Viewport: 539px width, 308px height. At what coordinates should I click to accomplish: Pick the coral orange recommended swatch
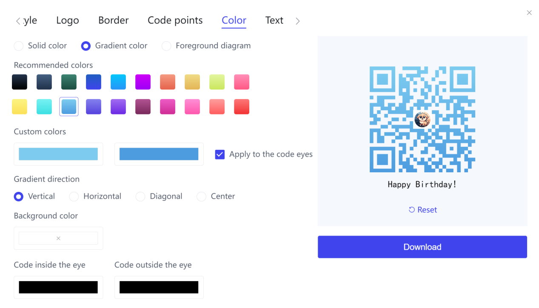[x=168, y=82]
